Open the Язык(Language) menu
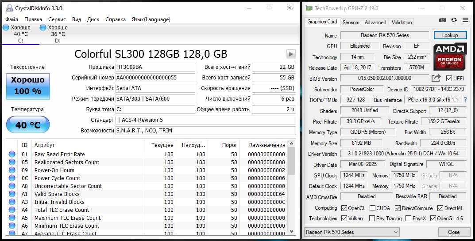Viewport: 475px width, 241px height. click(151, 19)
